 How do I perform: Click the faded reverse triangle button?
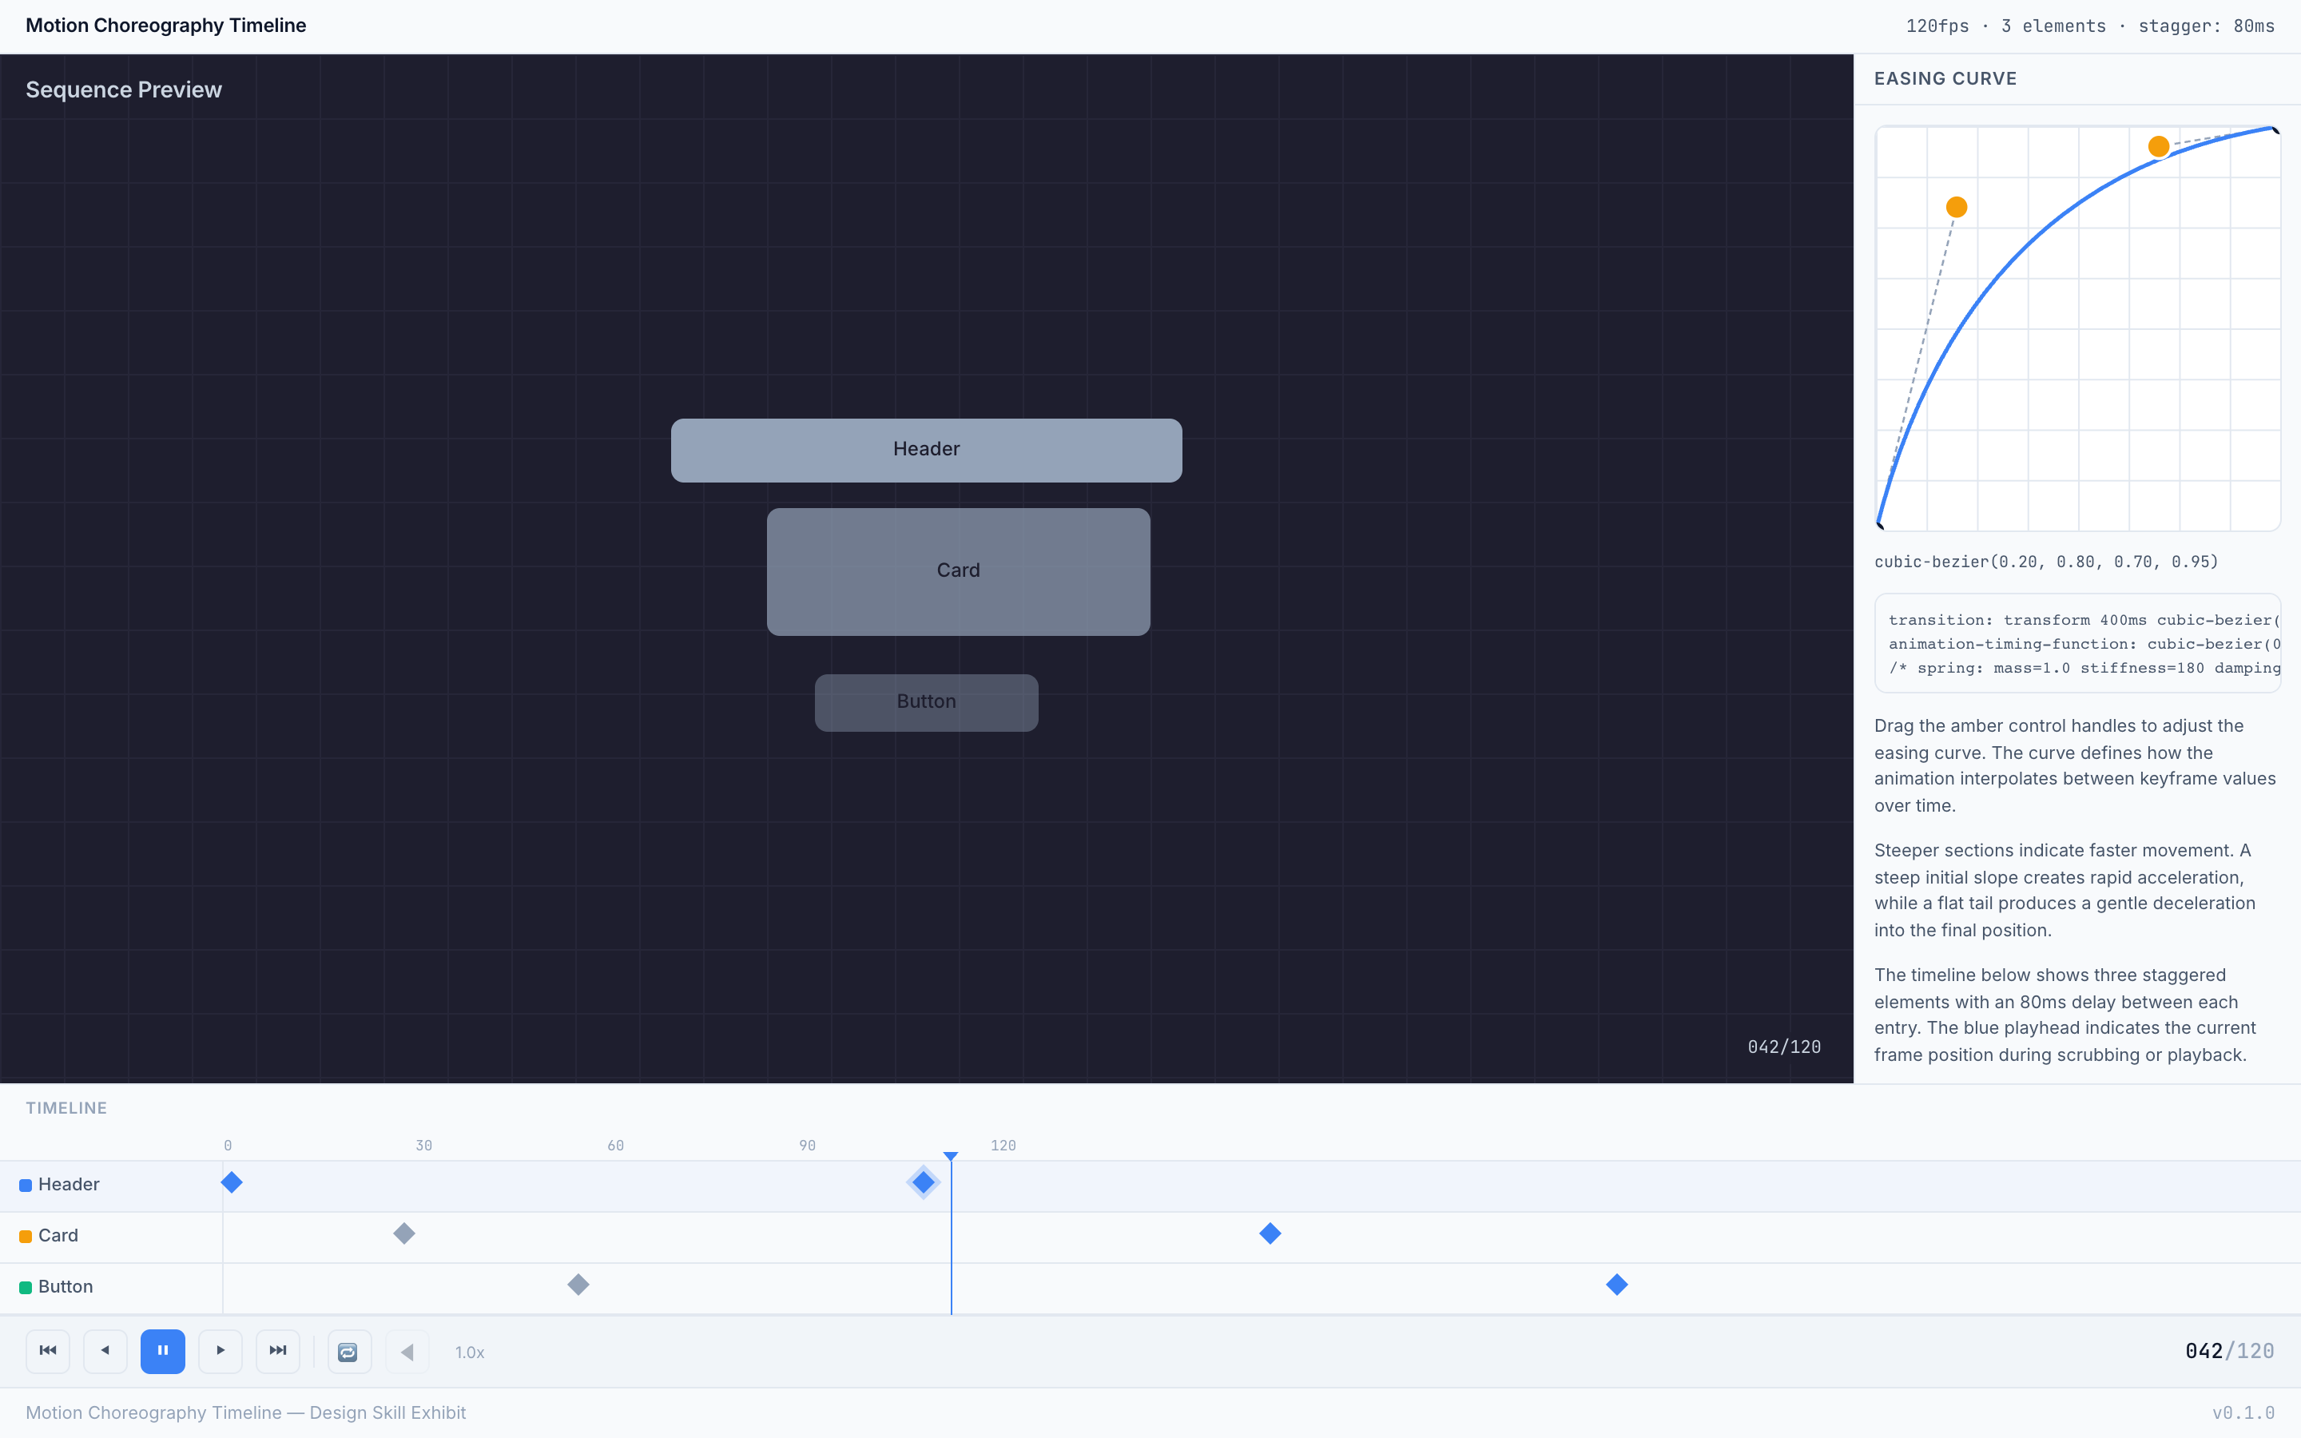pos(407,1352)
